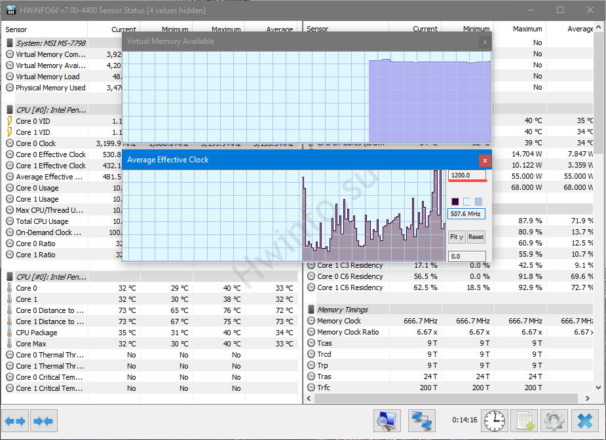Image resolution: width=606 pixels, height=440 pixels.
Task: Close the Virtual Memory Available graph
Action: coord(485,42)
